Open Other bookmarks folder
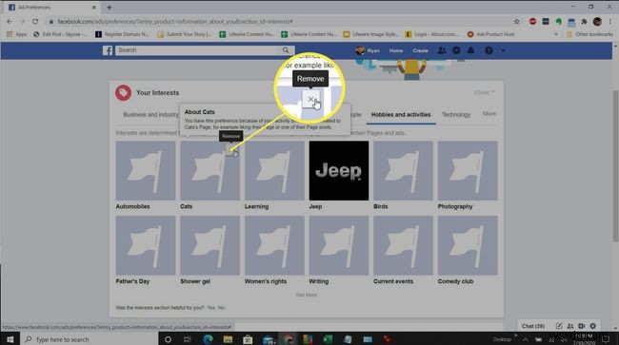619x345 pixels. [589, 34]
